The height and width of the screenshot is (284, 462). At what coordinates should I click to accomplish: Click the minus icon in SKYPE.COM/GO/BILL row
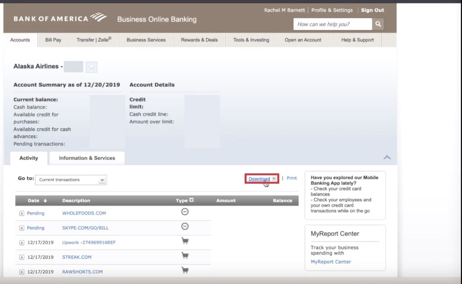[x=185, y=226]
